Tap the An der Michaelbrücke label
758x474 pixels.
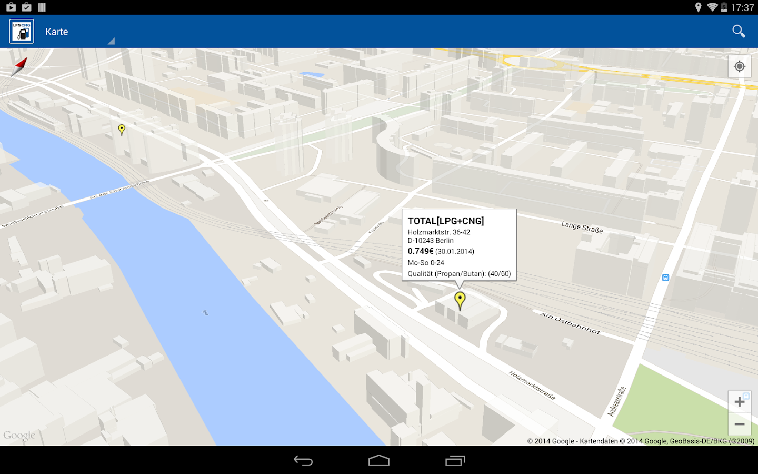coord(119,190)
